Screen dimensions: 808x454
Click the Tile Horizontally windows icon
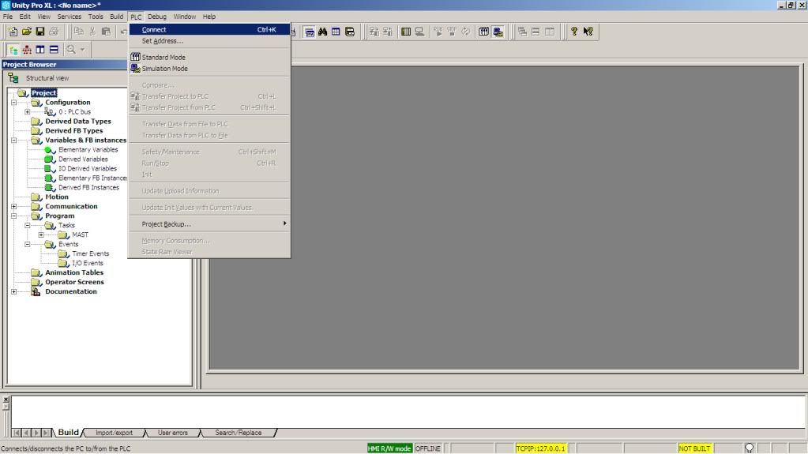536,32
